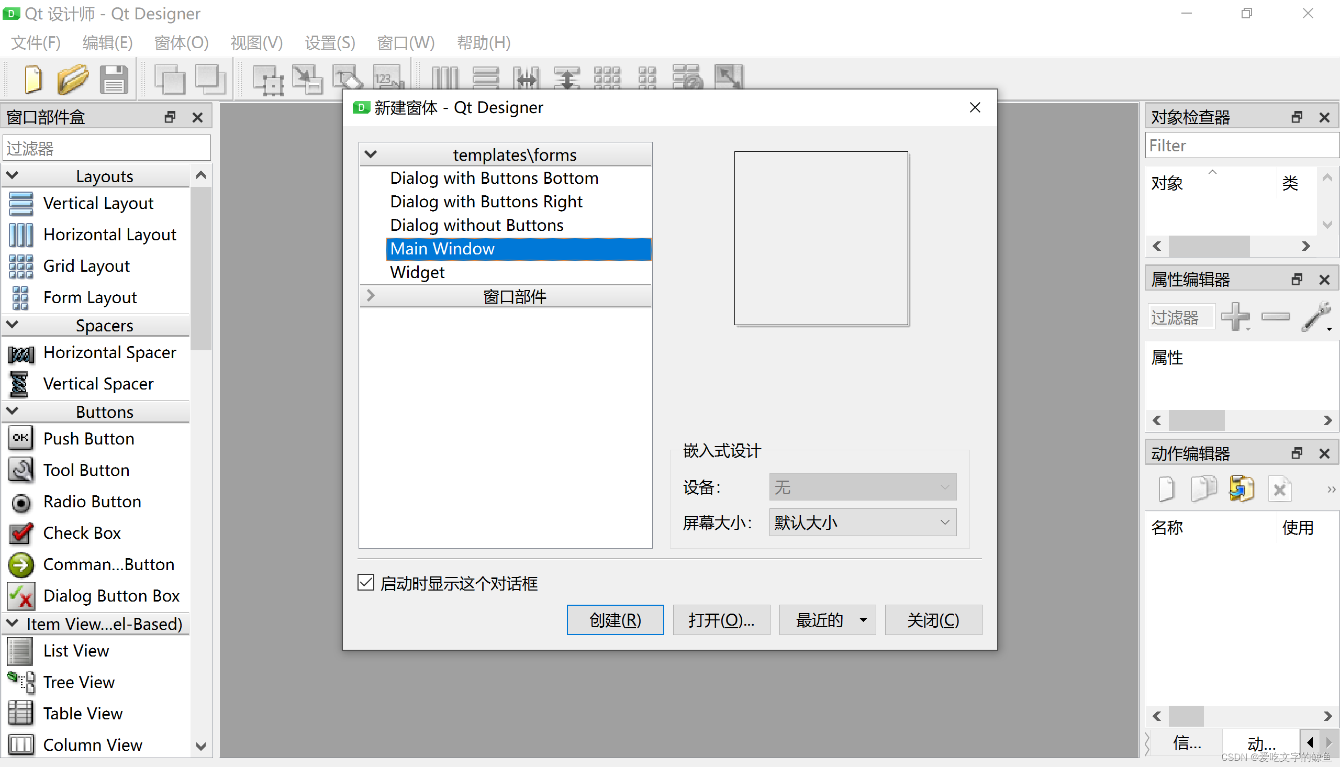The height and width of the screenshot is (767, 1340).
Task: Click the Bring to front toolbar icon
Action: [x=210, y=79]
